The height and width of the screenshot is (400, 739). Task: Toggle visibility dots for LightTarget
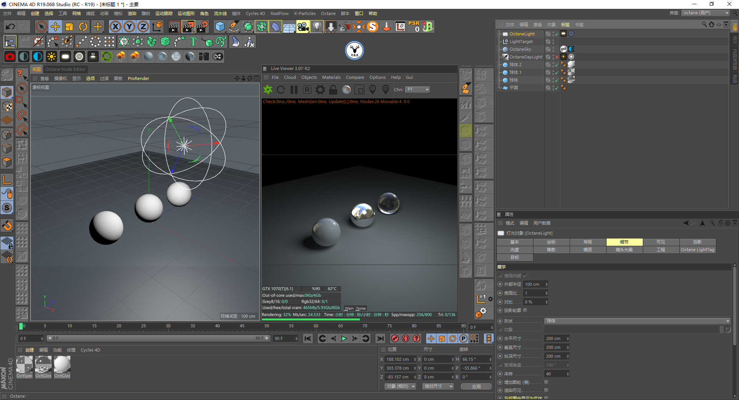coord(553,42)
